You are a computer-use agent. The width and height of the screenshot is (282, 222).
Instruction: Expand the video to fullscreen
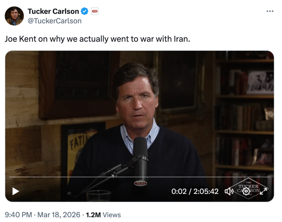point(264,191)
